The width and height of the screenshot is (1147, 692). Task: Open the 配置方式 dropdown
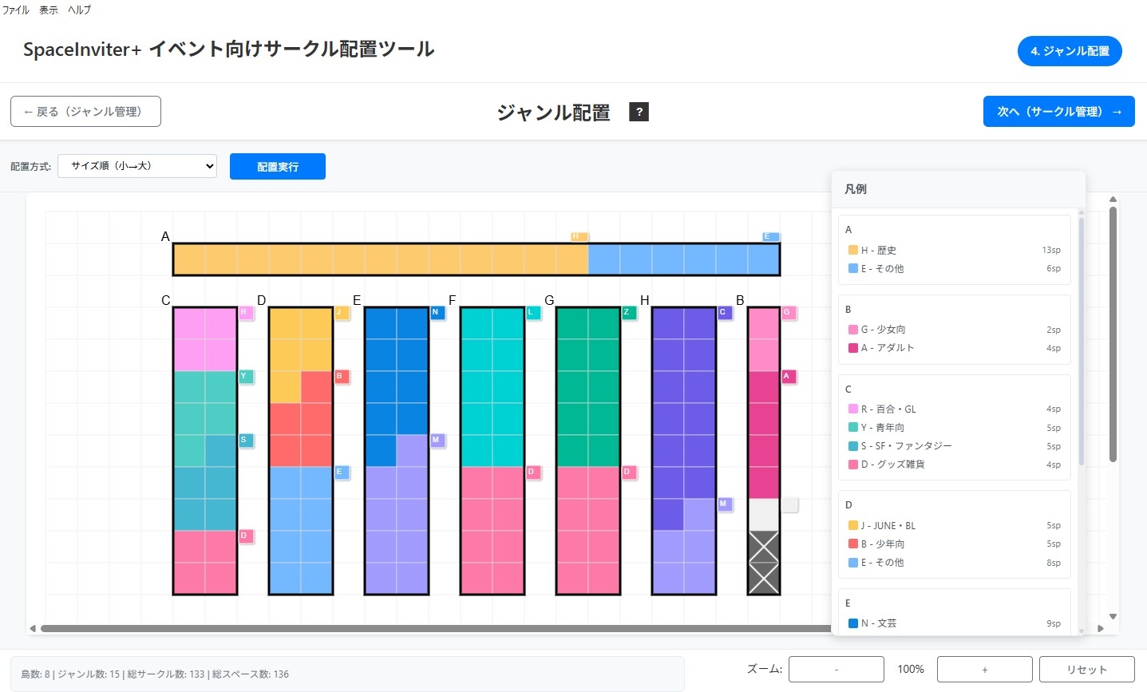137,166
